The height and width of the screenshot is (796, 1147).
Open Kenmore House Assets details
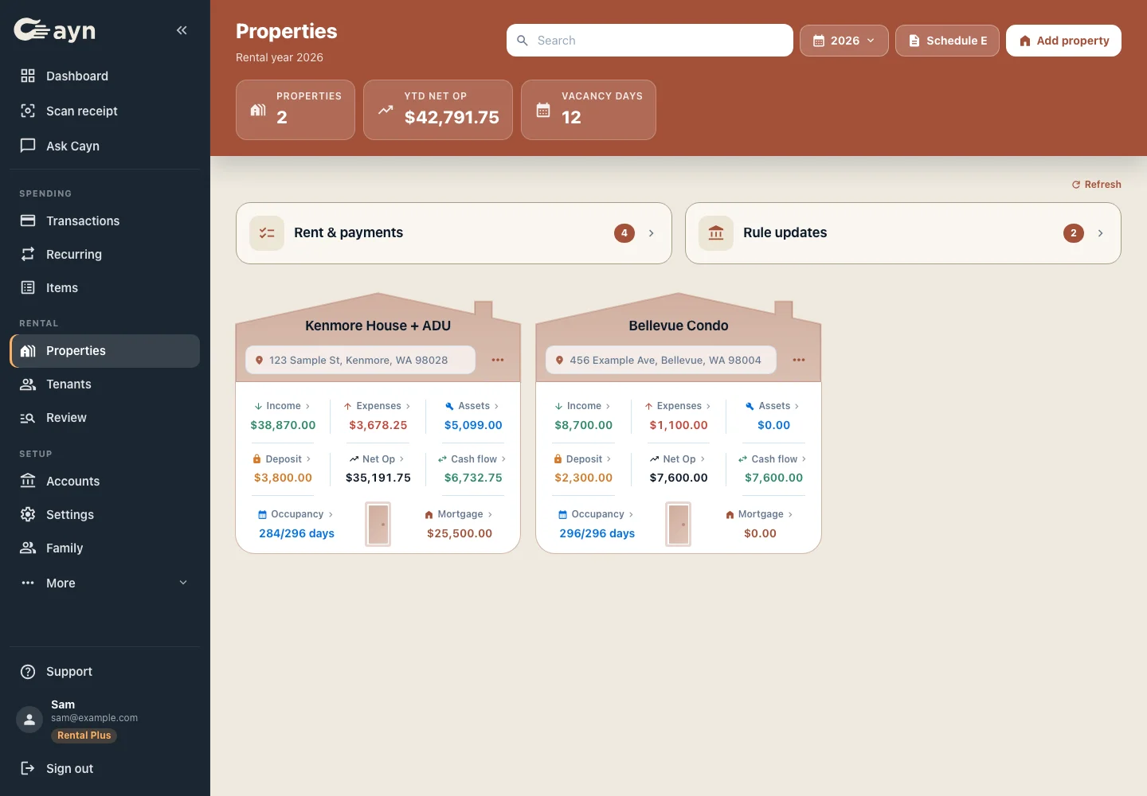(x=473, y=416)
